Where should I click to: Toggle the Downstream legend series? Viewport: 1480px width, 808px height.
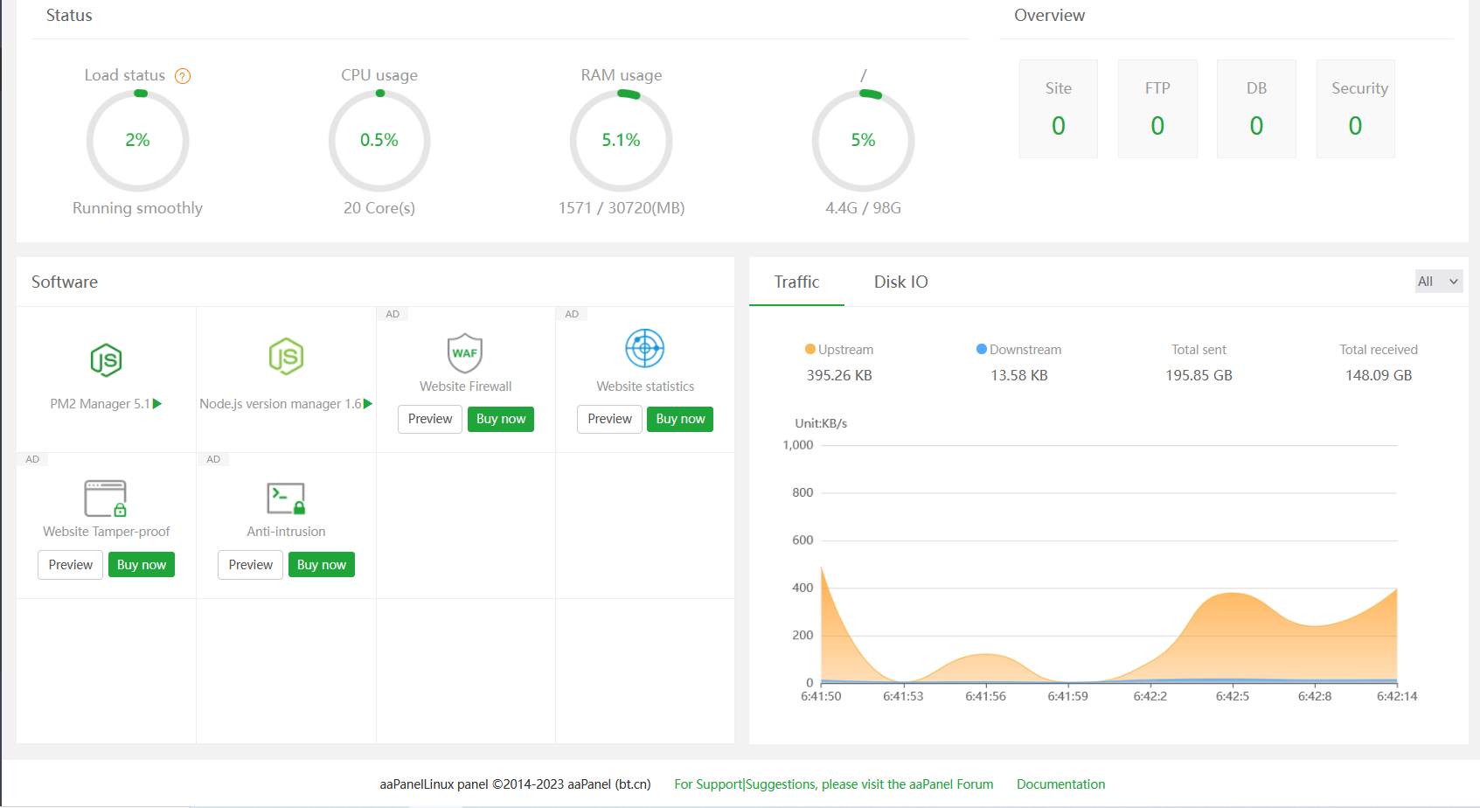coord(1018,350)
